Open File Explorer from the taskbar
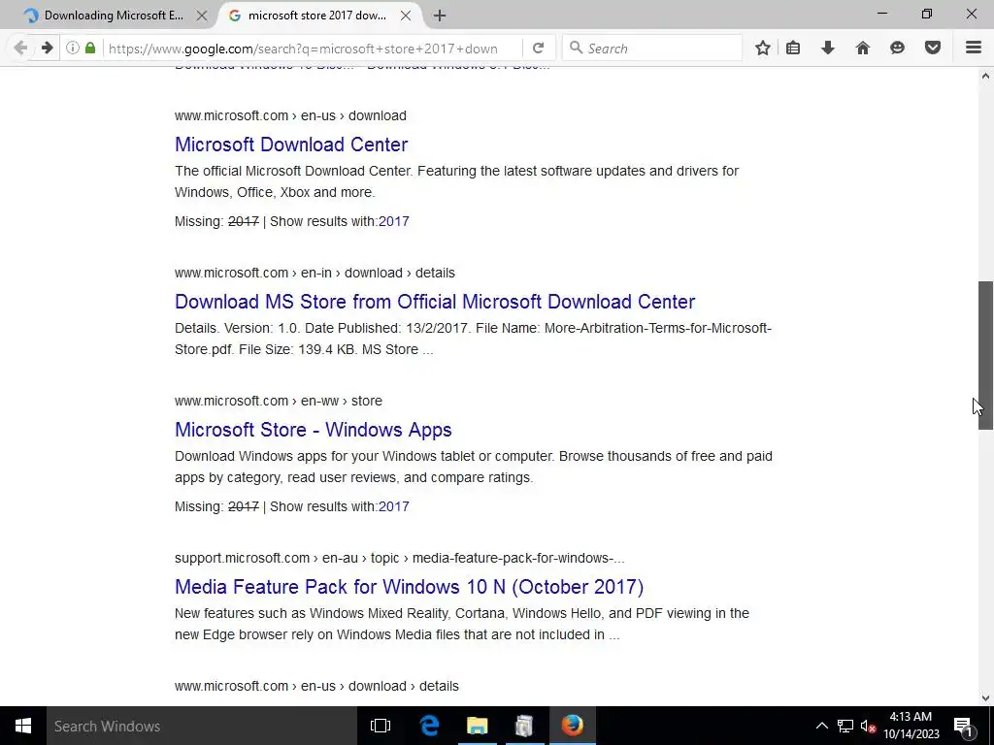Screen dimensions: 994x745 point(477,726)
